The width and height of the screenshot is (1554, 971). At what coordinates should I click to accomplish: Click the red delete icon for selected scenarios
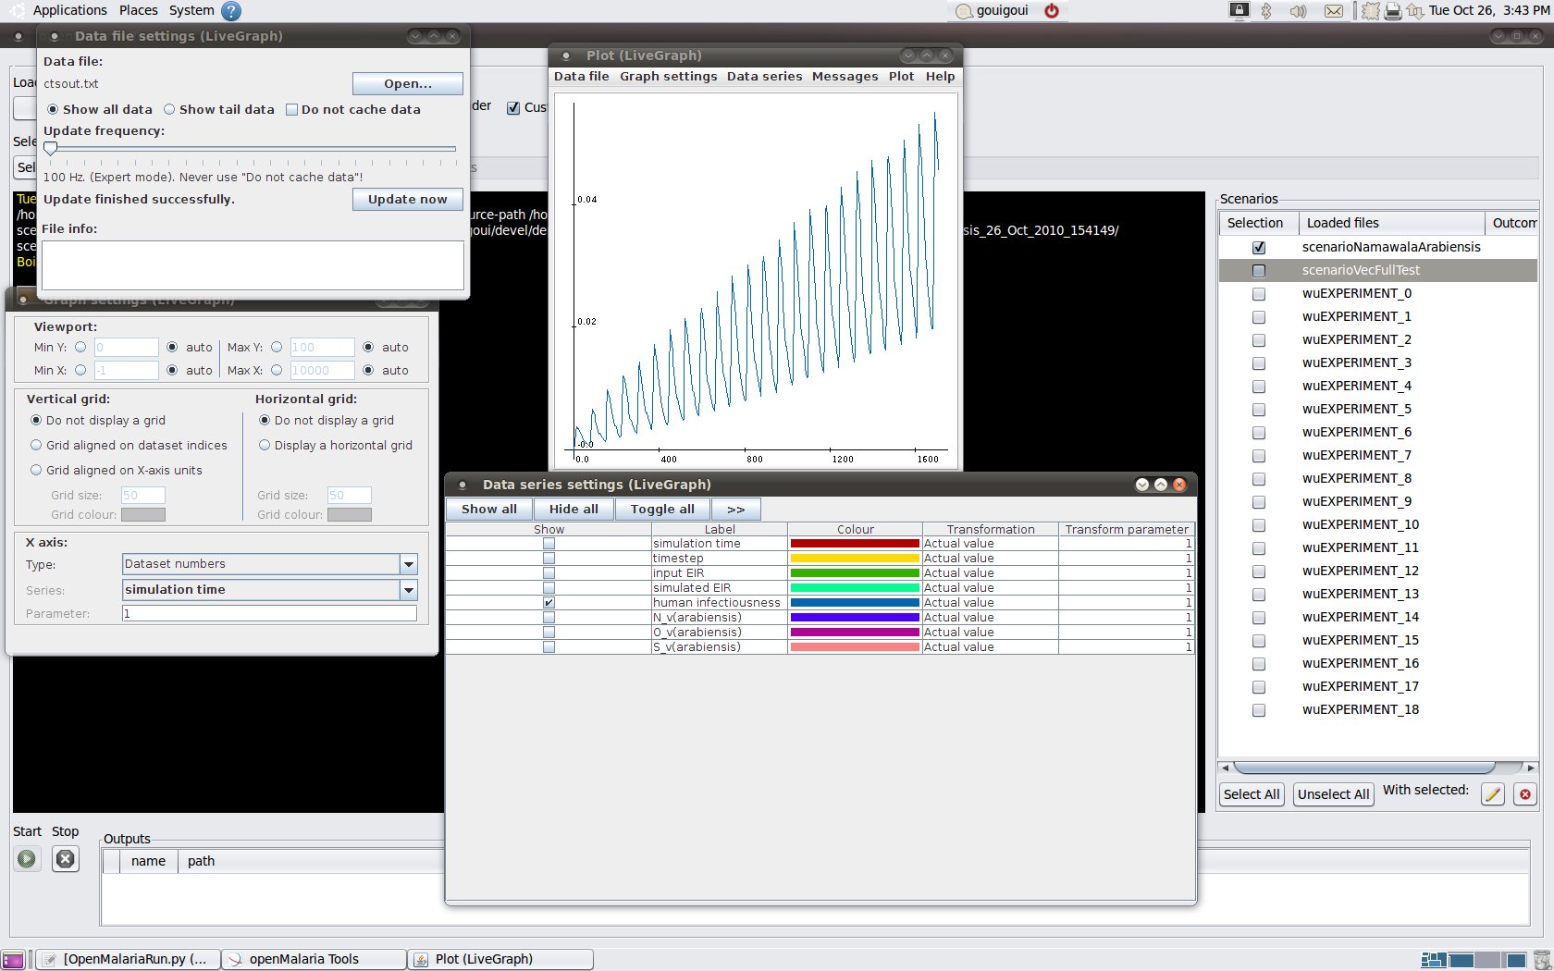1525,794
